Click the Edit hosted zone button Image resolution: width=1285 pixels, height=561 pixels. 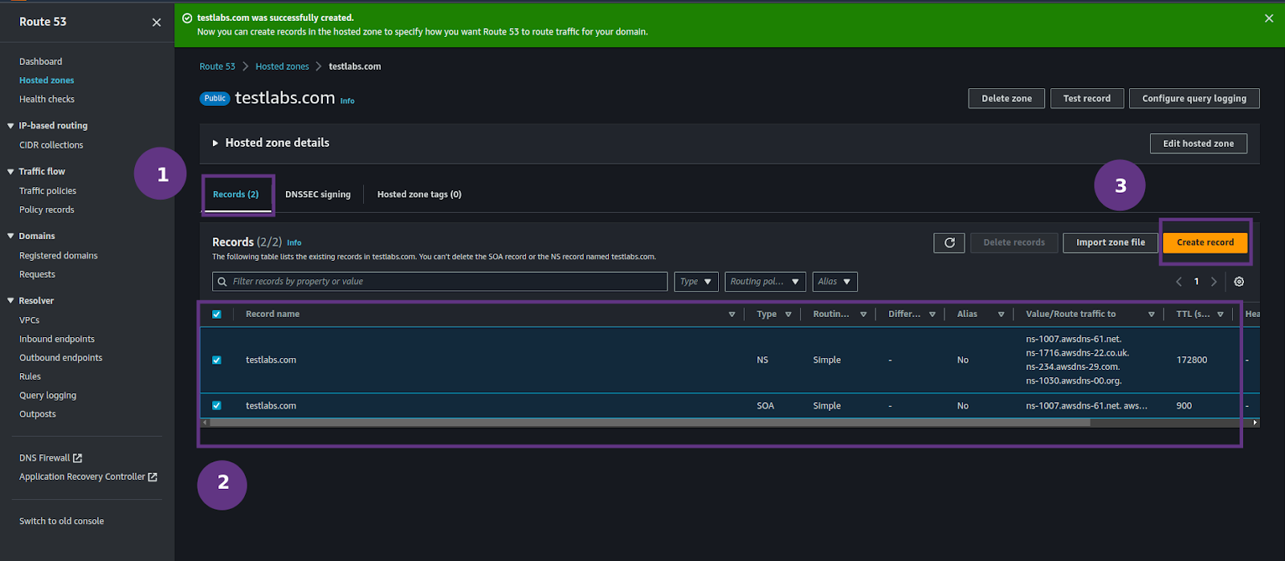point(1198,144)
